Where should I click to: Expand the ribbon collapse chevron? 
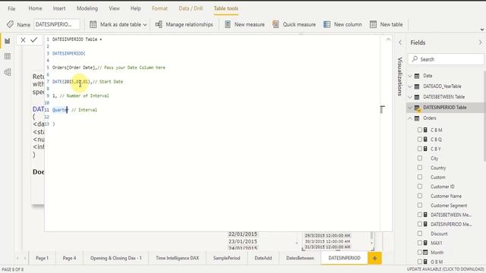pos(482,30)
